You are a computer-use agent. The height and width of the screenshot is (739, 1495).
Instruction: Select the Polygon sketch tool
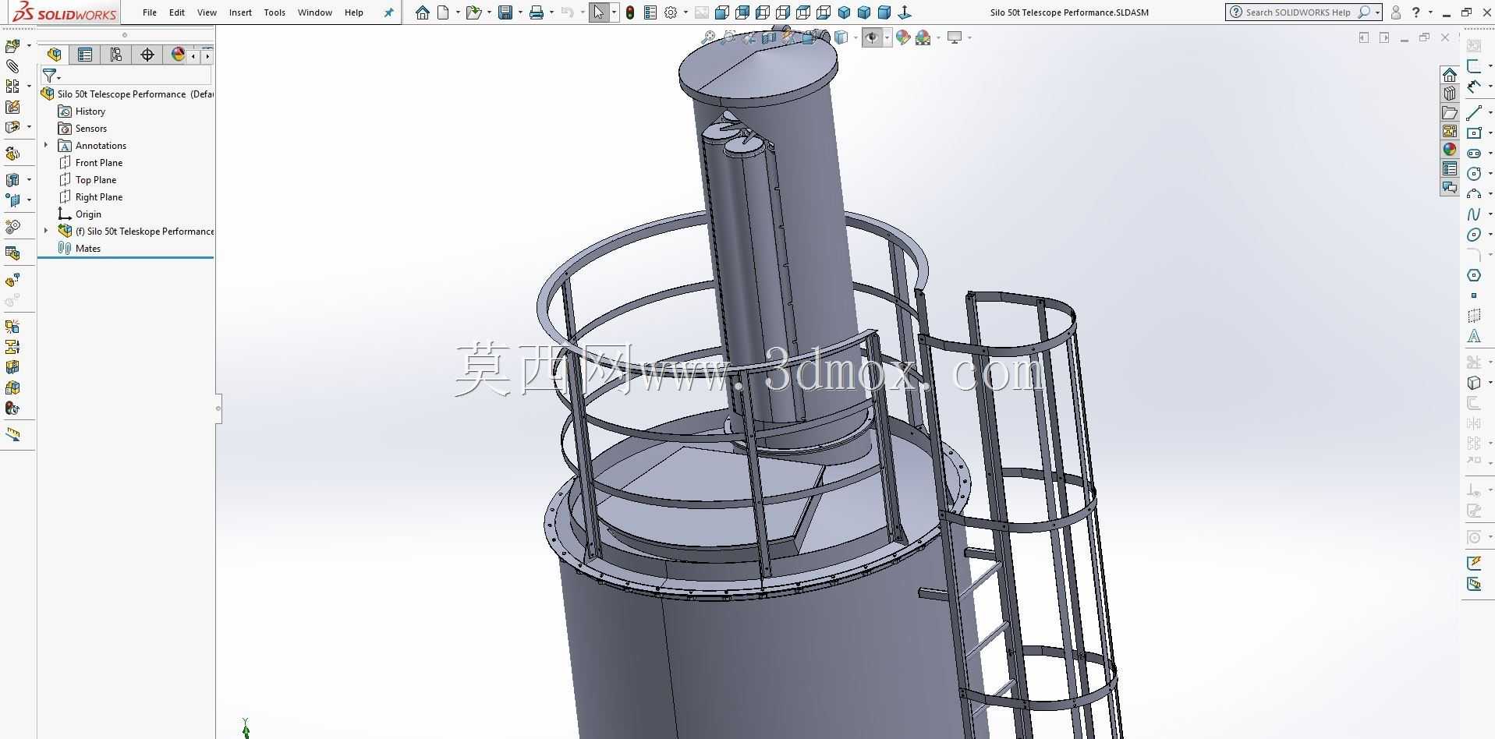pos(1473,275)
